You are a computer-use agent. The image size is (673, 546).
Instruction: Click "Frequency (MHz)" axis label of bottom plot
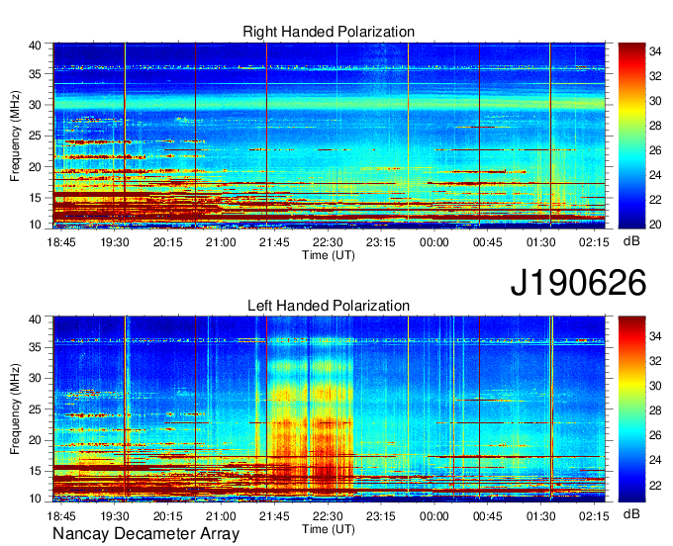15,409
